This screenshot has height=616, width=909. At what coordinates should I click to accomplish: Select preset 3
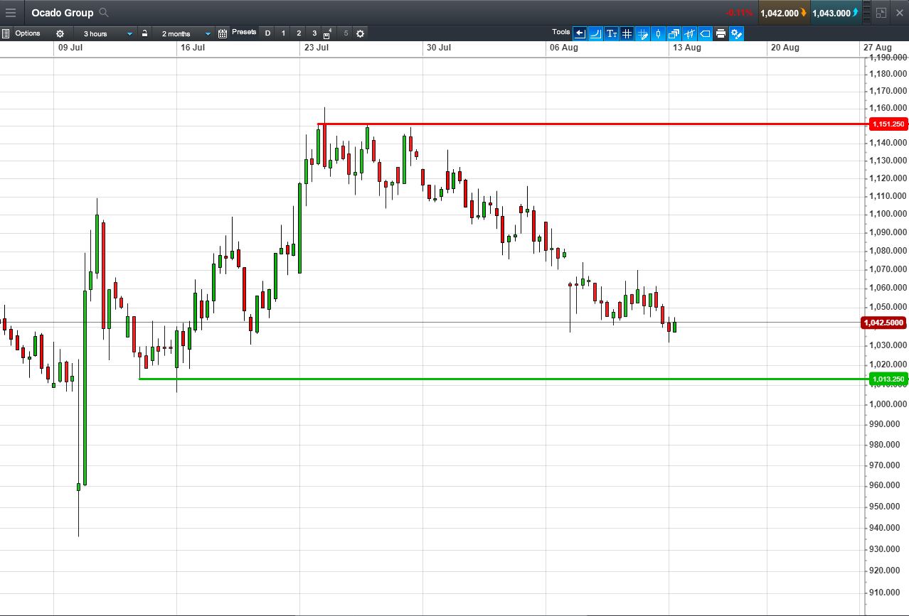(x=314, y=33)
